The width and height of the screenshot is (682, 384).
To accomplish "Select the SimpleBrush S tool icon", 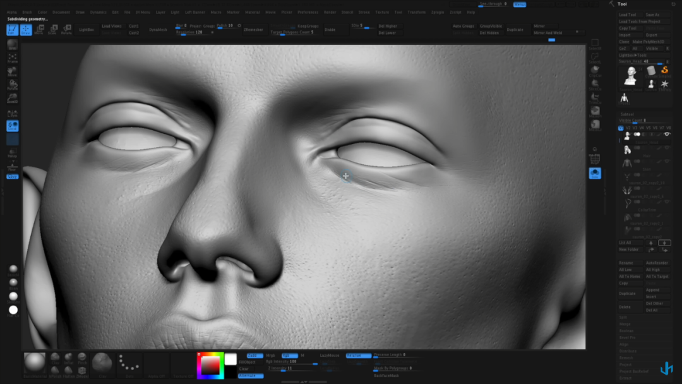I will (664, 71).
